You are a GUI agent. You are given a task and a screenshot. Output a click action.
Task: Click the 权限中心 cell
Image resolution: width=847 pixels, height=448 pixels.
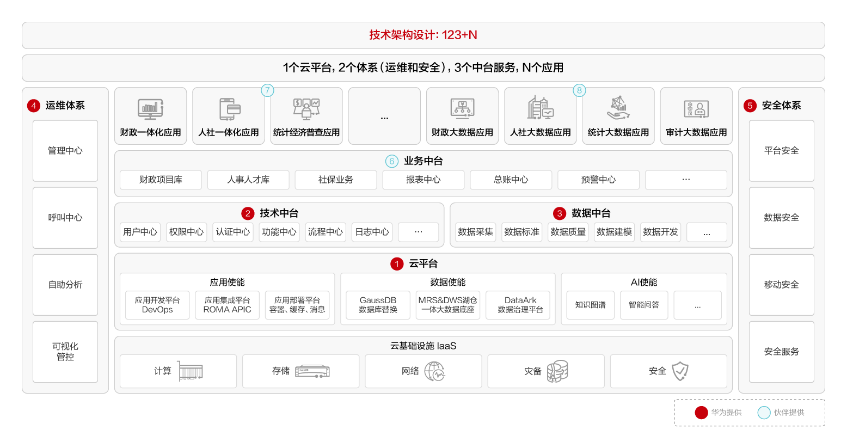[186, 232]
